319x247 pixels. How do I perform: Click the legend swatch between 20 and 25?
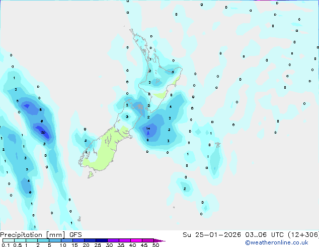point(90,240)
